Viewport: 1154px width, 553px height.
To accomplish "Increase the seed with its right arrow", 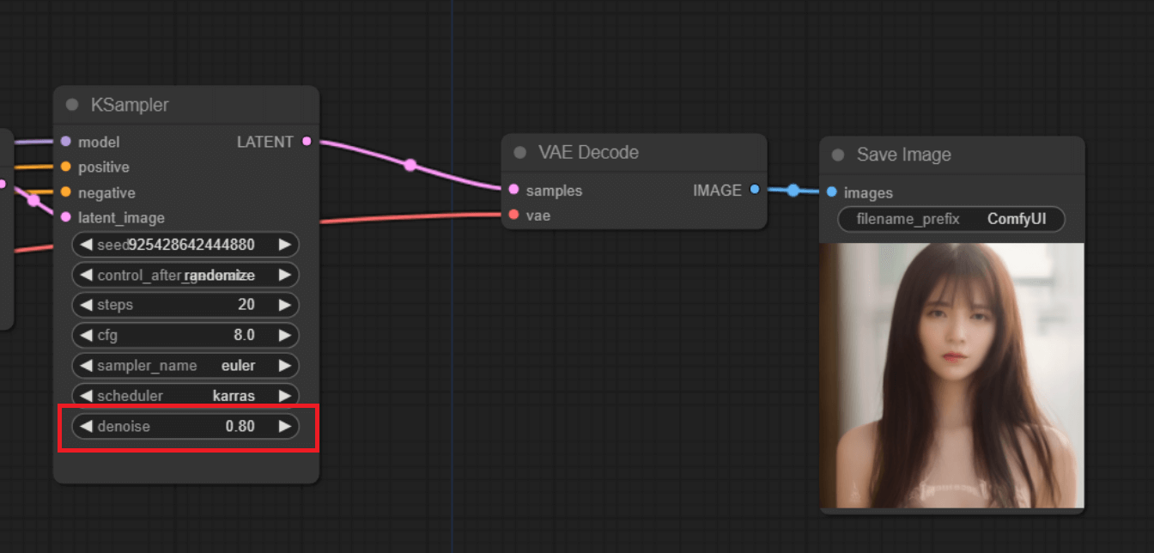I will point(285,245).
